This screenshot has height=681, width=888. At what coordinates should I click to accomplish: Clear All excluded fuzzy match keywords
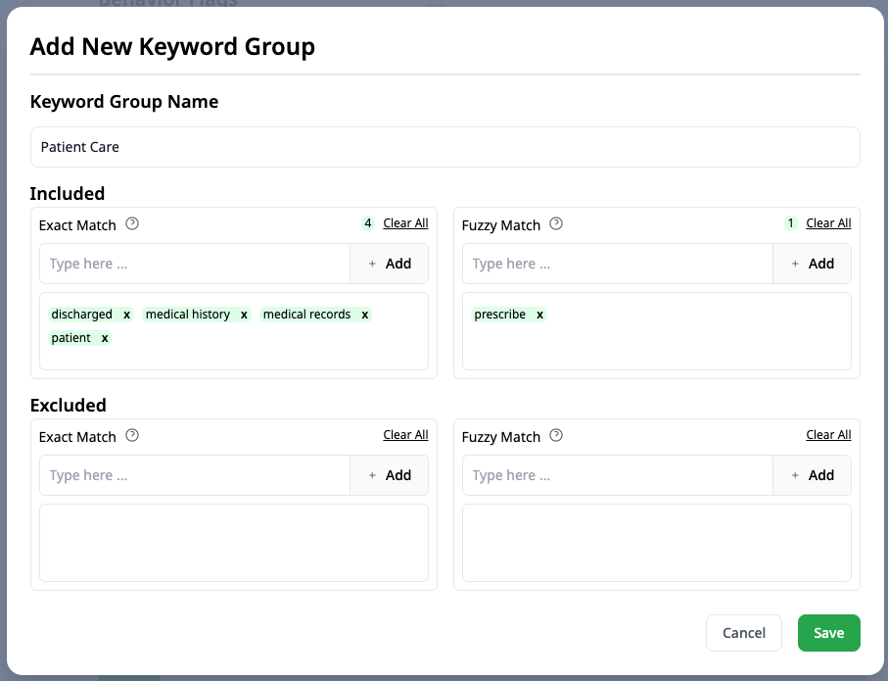pyautogui.click(x=828, y=434)
